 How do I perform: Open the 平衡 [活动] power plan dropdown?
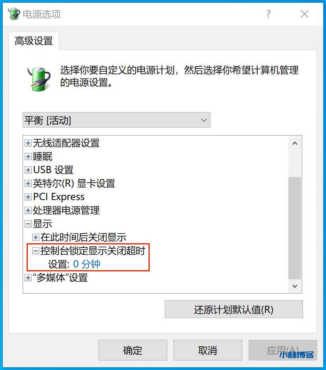click(x=116, y=120)
